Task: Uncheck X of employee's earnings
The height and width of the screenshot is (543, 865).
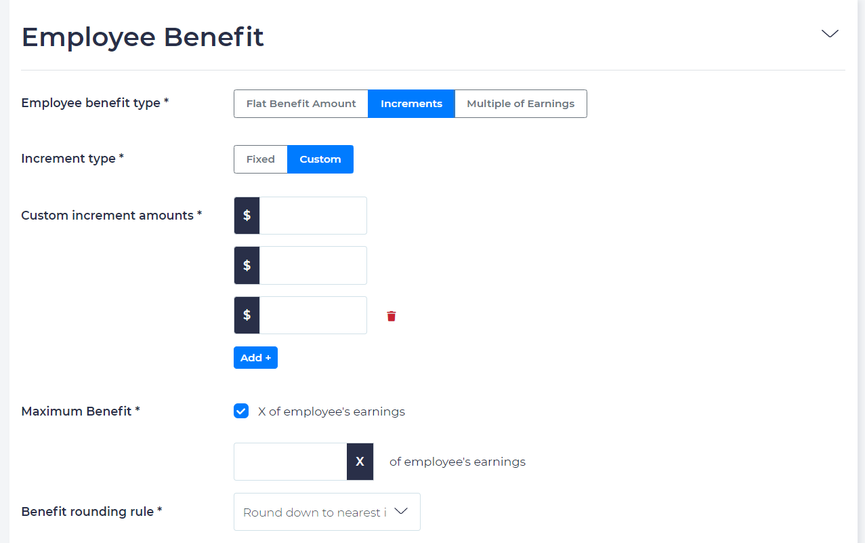Action: click(240, 411)
